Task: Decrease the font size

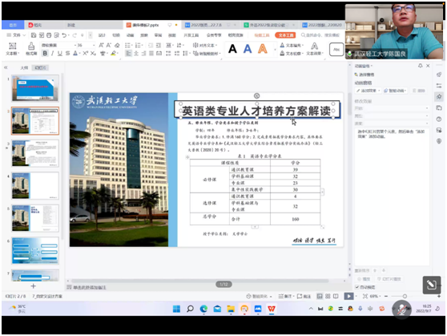Action: (109, 45)
